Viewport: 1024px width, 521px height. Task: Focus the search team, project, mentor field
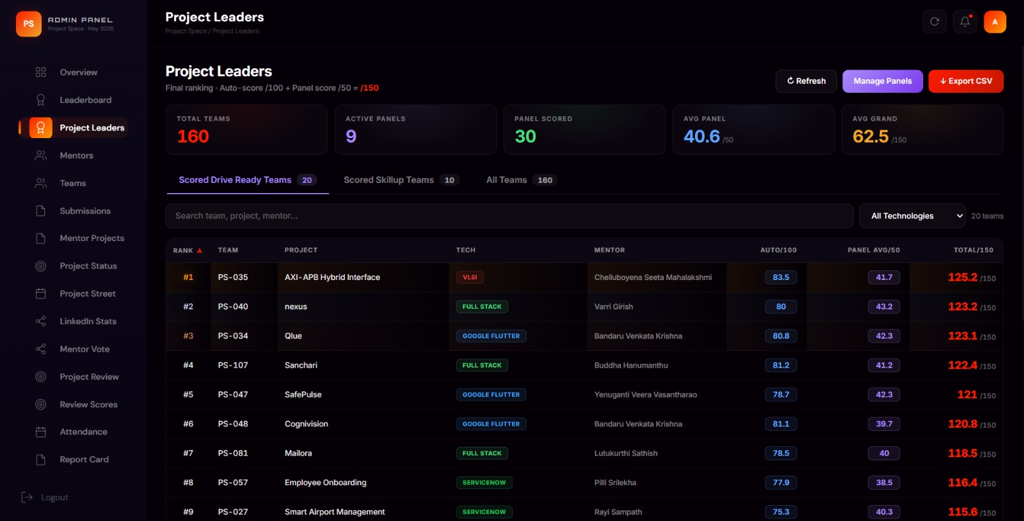tap(509, 216)
